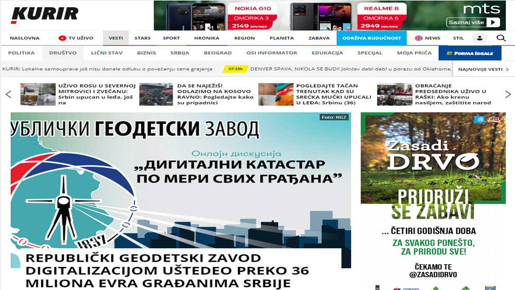Open the SPORT section
Screen dimensions: 515x290
171,38
